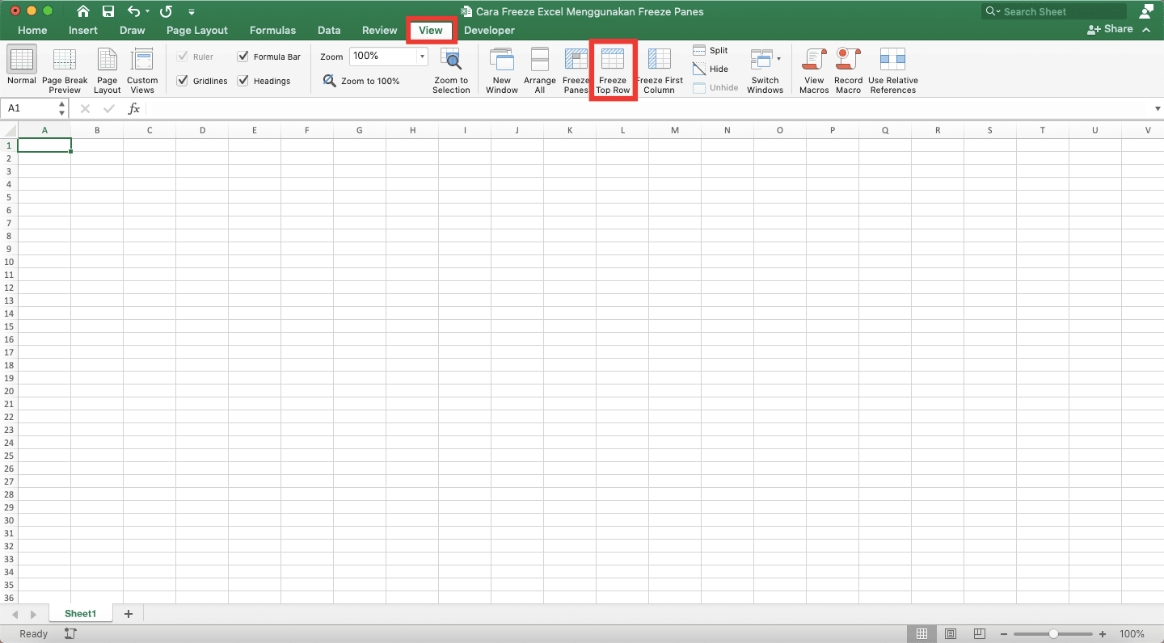Open Switch Windows
1164x643 pixels.
[x=765, y=70]
